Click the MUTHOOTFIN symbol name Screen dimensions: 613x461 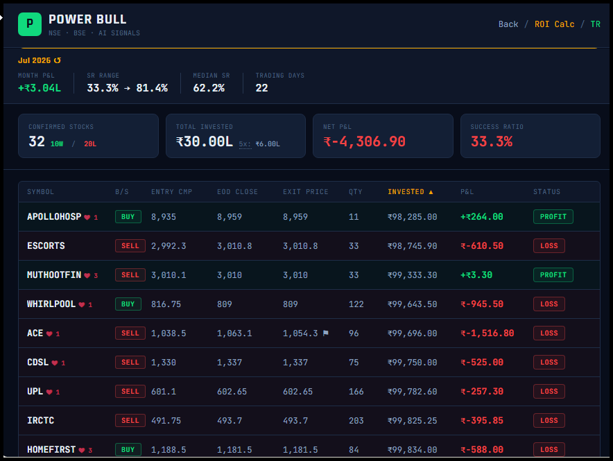pos(54,275)
